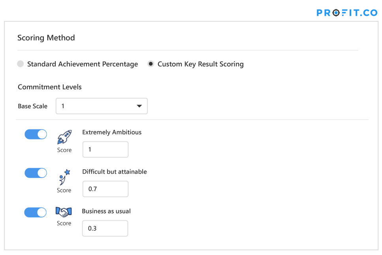Click the Scoring Method heading

(46, 38)
